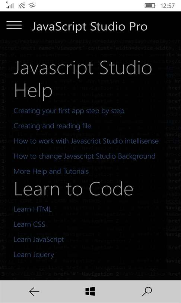The height and width of the screenshot is (303, 181).
Task: Tap the Wi-Fi status icon
Action: point(22,6)
